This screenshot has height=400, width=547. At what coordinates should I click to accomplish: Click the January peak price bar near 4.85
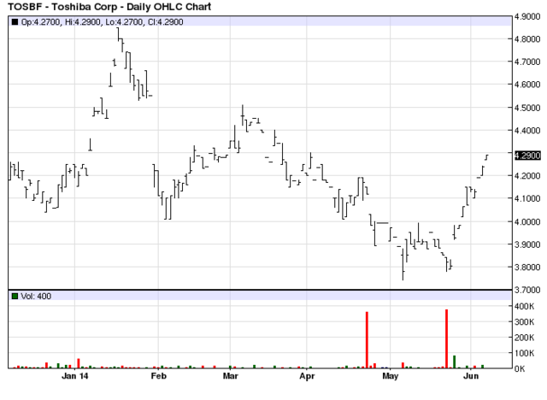[118, 34]
